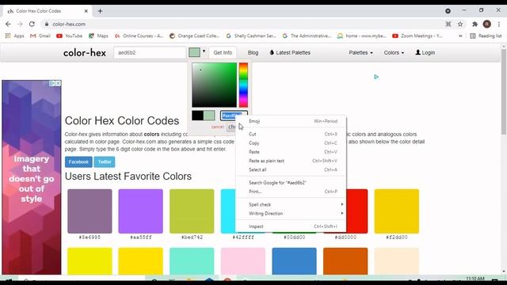Expand the Colors dropdown menu
This screenshot has height=285, width=507.
click(394, 53)
